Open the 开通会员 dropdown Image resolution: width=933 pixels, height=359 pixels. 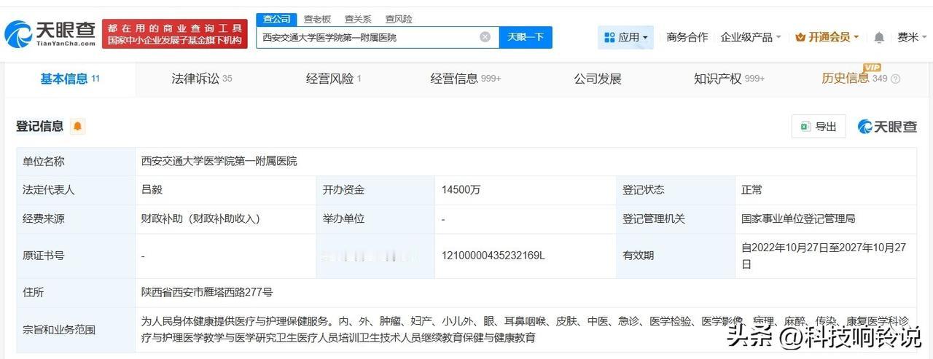[x=827, y=37]
